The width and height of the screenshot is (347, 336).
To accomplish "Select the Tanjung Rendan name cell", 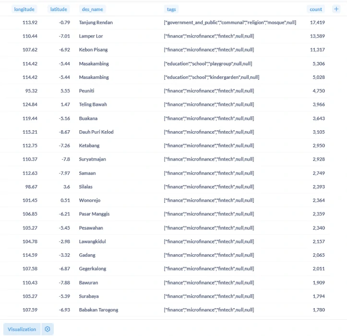I will (x=96, y=23).
